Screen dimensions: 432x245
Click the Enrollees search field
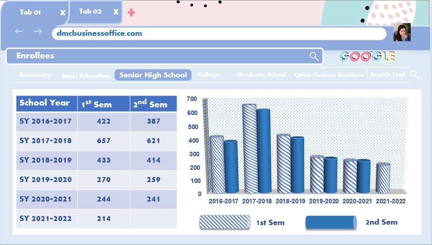tap(164, 56)
